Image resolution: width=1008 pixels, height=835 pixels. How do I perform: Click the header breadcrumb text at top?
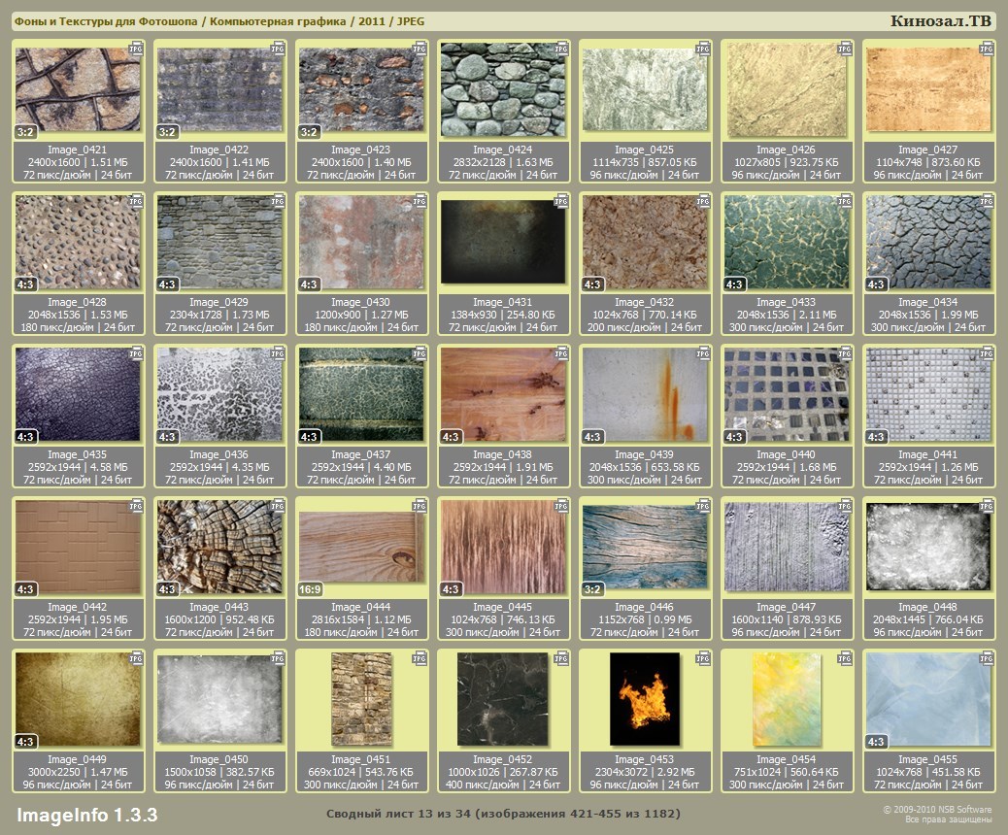coord(218,21)
